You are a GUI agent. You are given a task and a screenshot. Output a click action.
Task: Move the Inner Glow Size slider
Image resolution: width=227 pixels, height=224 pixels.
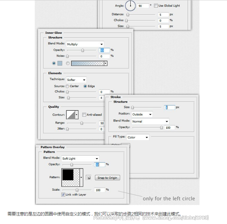68,98
